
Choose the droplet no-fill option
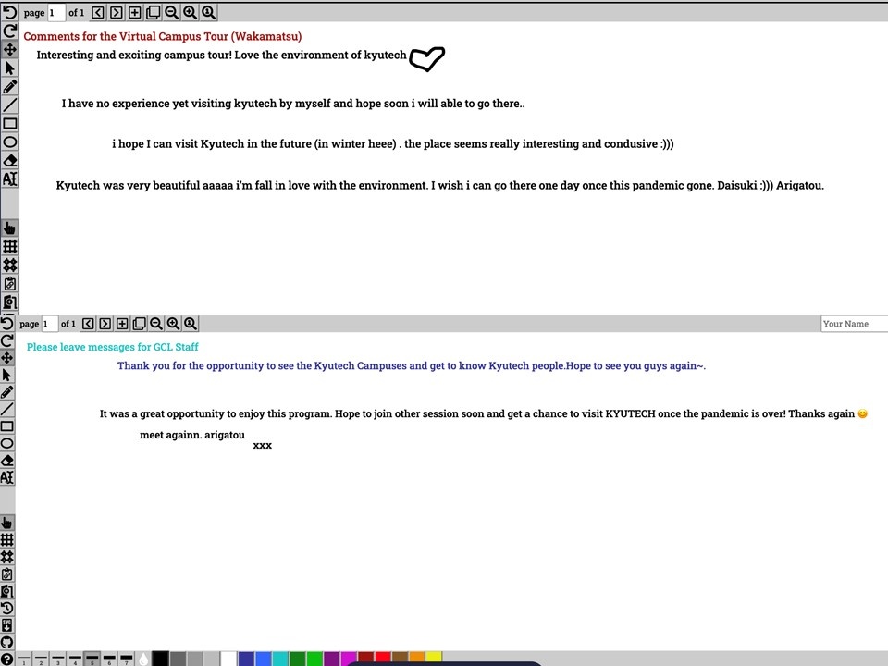tap(143, 659)
